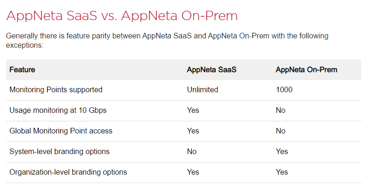Click On-Prem "Yes" for System-level branding
The width and height of the screenshot is (381, 192).
click(x=282, y=151)
